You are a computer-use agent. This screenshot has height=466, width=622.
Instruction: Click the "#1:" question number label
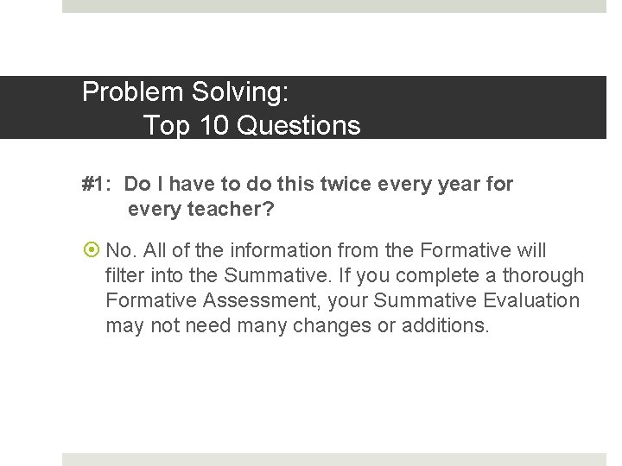click(99, 184)
